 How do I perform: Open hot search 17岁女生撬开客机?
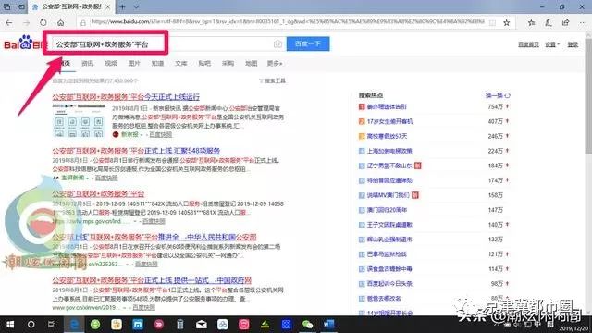tap(390, 121)
